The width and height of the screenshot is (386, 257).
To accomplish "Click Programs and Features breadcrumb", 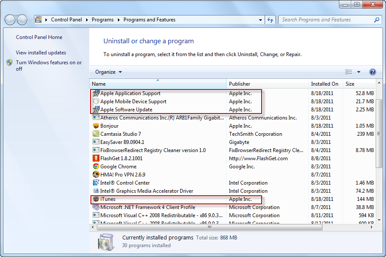I will click(149, 20).
